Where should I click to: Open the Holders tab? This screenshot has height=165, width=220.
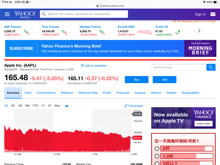[x=171, y=93]
